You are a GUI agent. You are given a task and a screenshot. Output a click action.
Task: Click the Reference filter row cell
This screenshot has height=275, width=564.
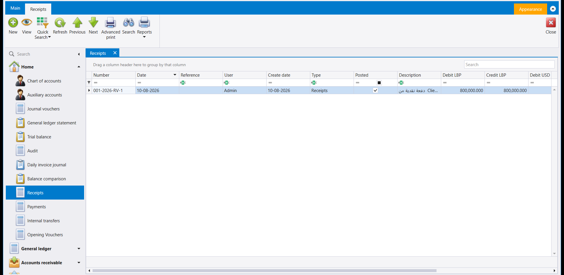201,83
